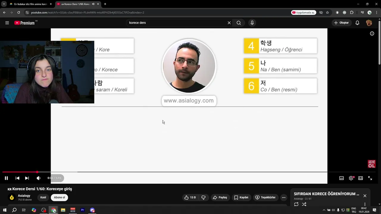Open the volume control in the system tray
381x214 pixels.
coord(333,210)
